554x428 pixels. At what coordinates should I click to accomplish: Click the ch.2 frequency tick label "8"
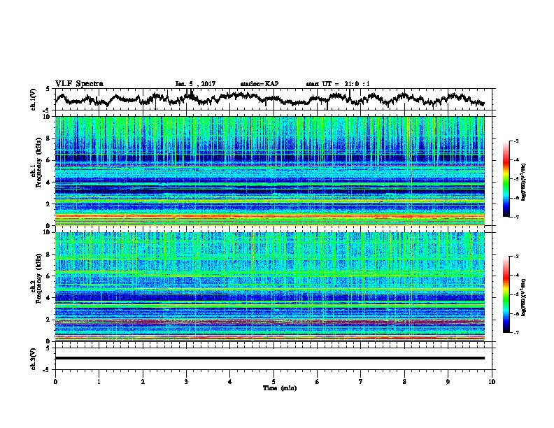(x=49, y=255)
